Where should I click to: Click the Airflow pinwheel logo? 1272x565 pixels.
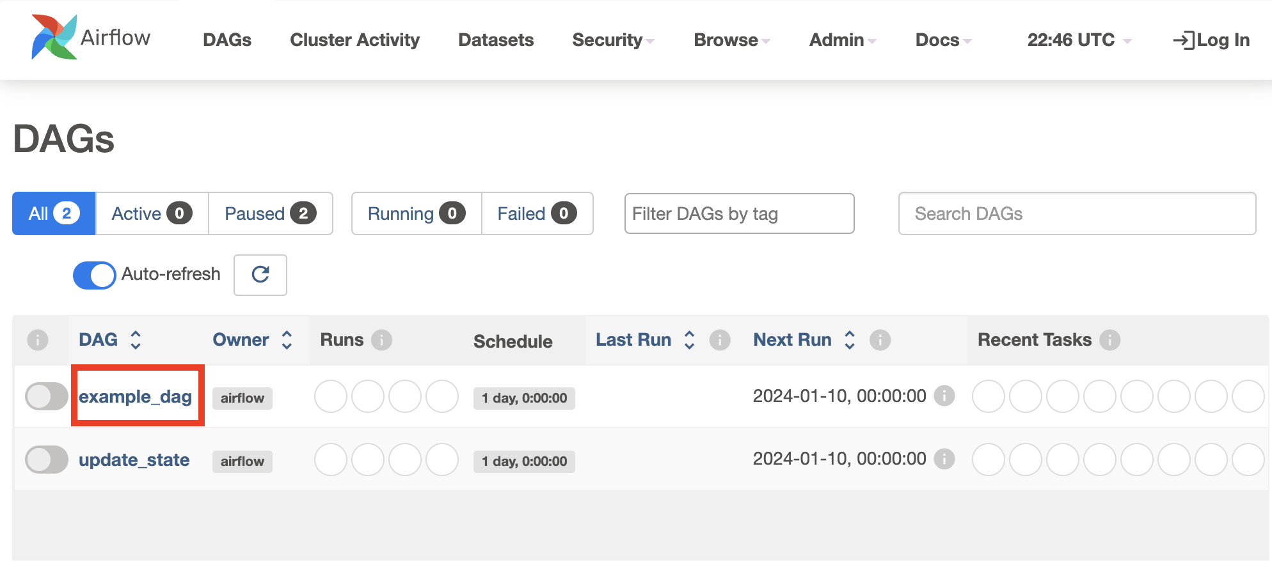click(x=54, y=37)
